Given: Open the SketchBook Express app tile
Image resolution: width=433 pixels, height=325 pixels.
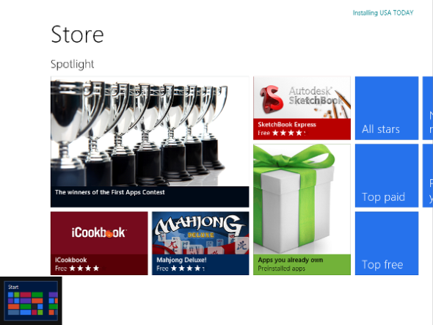Looking at the screenshot, I should pos(302,108).
